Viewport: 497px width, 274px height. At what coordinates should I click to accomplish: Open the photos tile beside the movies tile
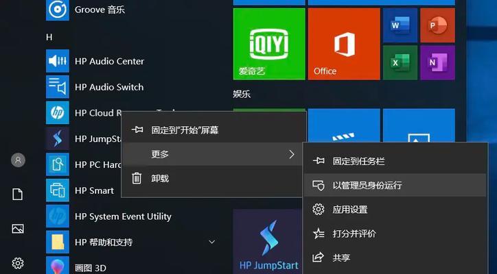(419, 125)
